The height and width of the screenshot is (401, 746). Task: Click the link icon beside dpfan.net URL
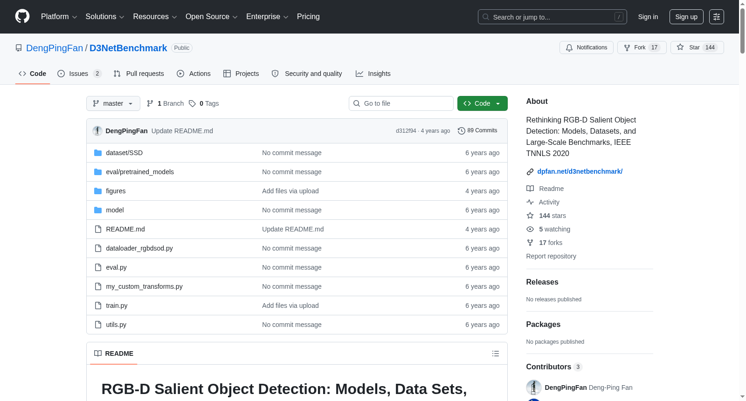coord(530,172)
